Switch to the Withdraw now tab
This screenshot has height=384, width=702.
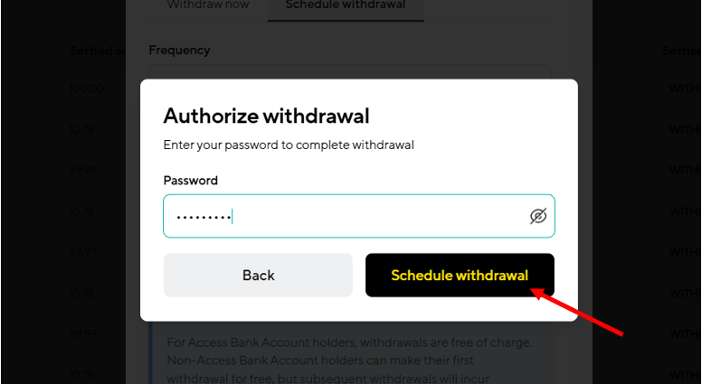(x=208, y=5)
